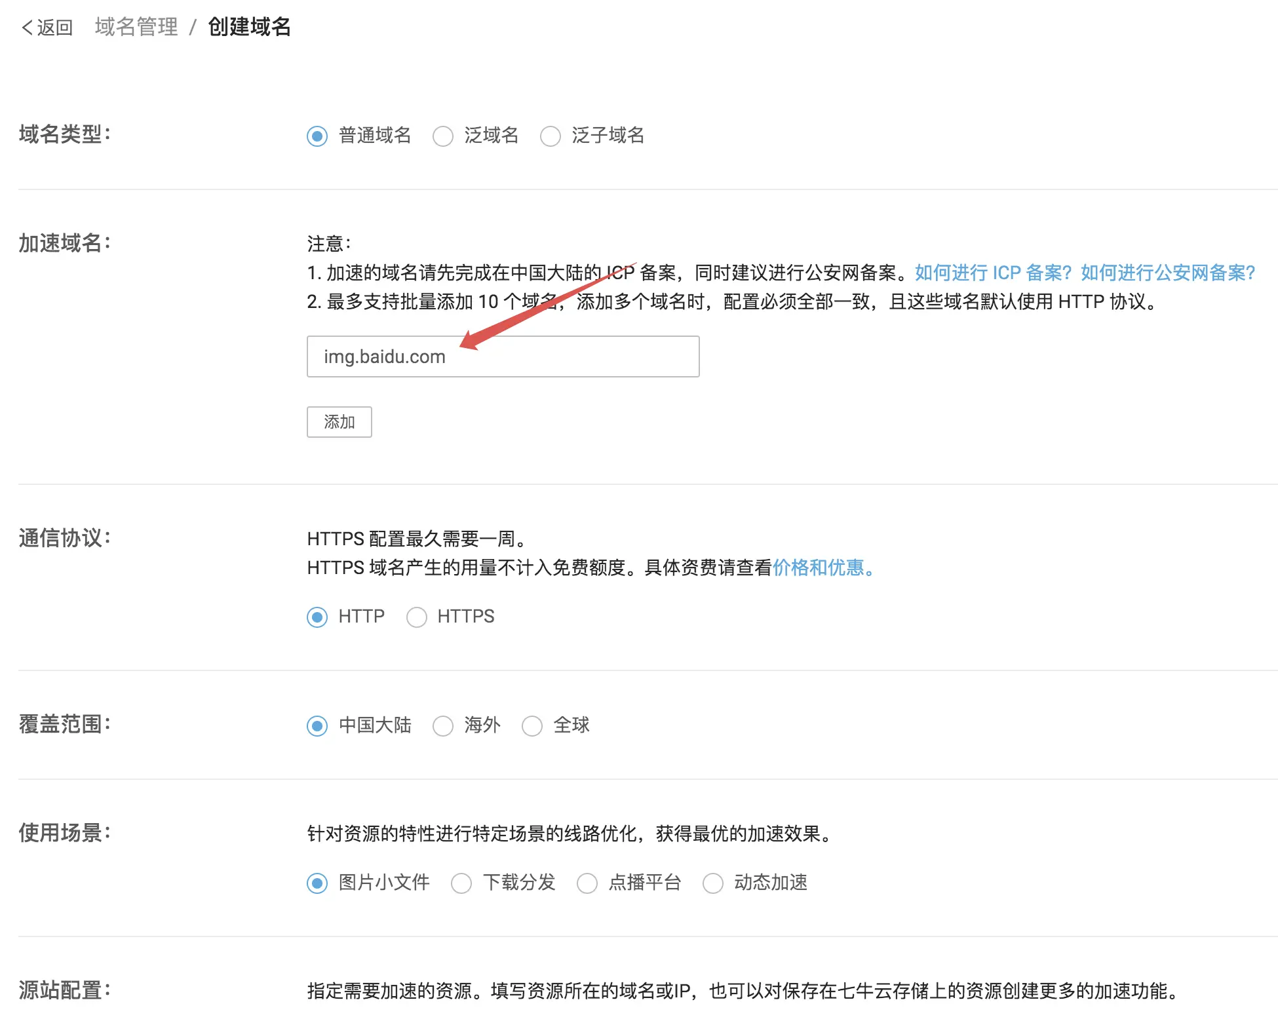Click the 添加 button
The image size is (1278, 1021).
tap(339, 422)
